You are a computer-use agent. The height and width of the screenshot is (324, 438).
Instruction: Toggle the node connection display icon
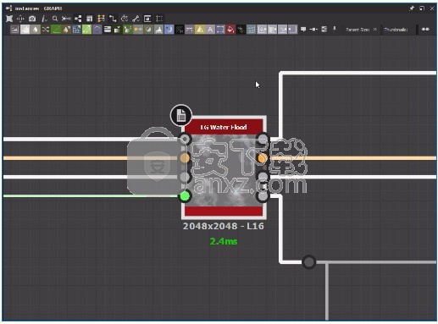pos(78,19)
